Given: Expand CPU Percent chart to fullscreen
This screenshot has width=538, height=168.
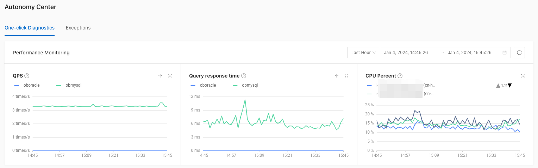Looking at the screenshot, I should tap(523, 76).
